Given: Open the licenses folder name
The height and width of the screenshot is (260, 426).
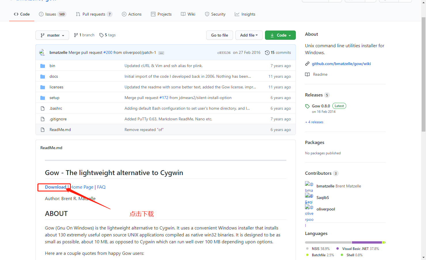Looking at the screenshot, I should pos(56,87).
